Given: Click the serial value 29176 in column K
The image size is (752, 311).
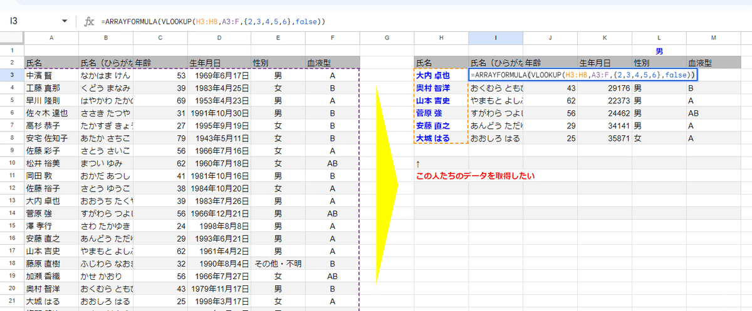Looking at the screenshot, I should click(x=605, y=88).
